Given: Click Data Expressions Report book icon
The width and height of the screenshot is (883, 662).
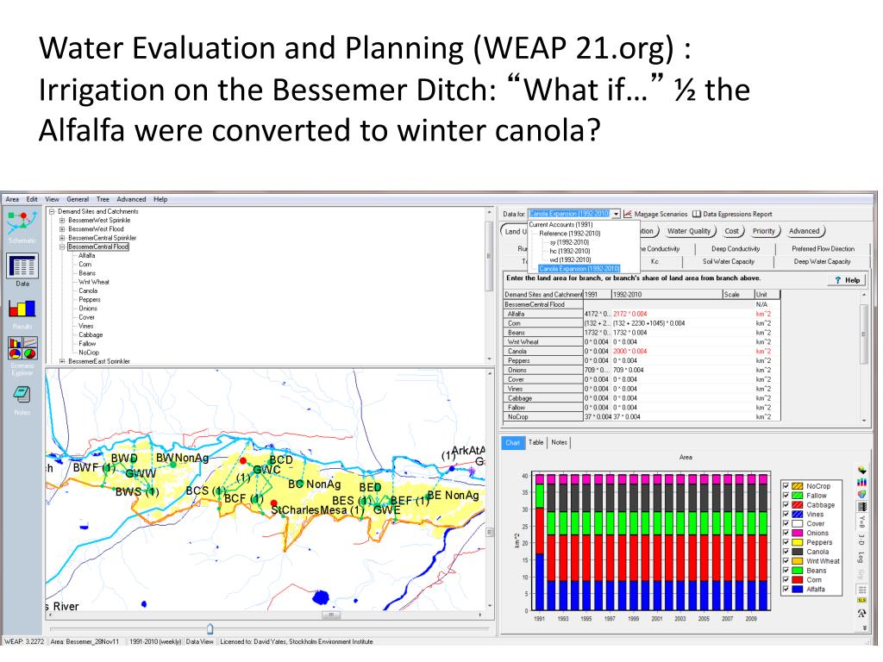Looking at the screenshot, I should [697, 214].
